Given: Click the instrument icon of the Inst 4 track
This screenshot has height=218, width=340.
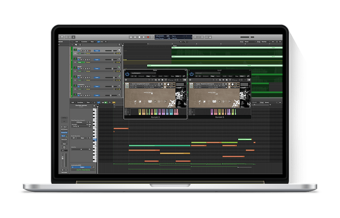Looking at the screenshot, I should pos(75,77).
